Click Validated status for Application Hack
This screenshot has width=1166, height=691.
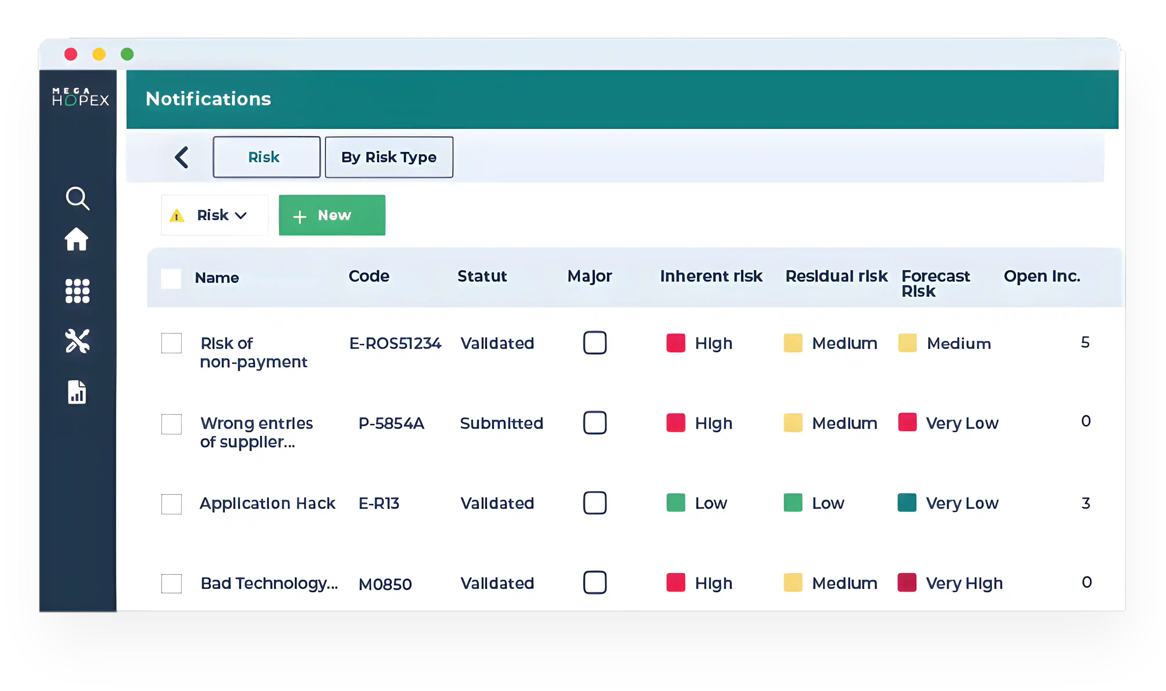[497, 503]
